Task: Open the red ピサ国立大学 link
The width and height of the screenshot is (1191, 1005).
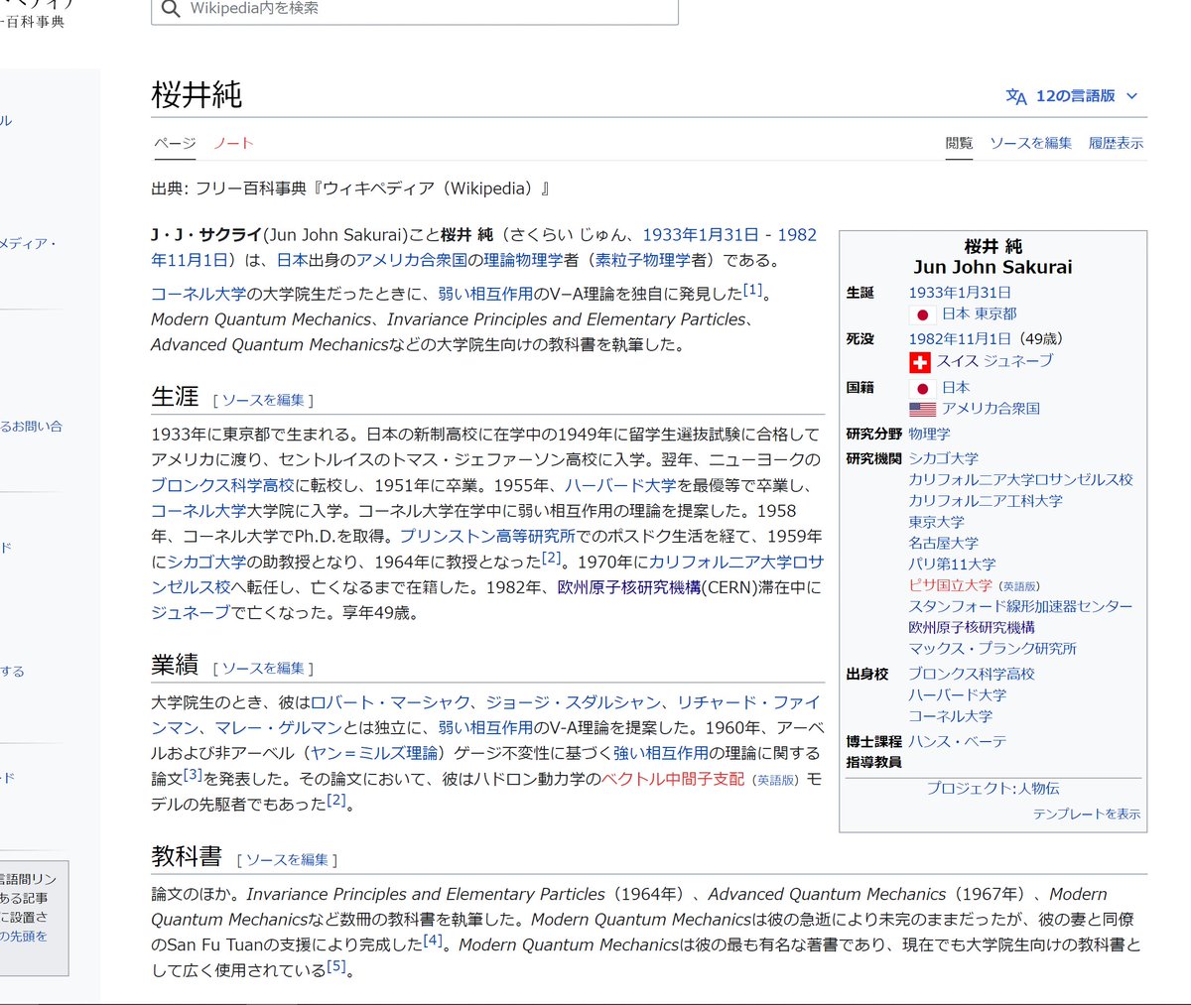Action: tap(950, 585)
